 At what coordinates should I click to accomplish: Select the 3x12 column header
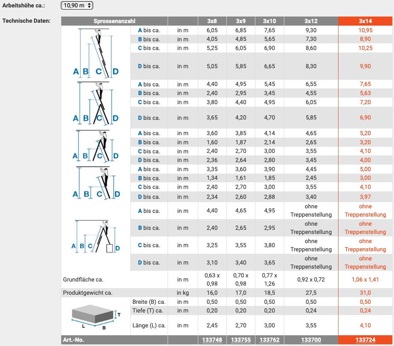(x=311, y=21)
